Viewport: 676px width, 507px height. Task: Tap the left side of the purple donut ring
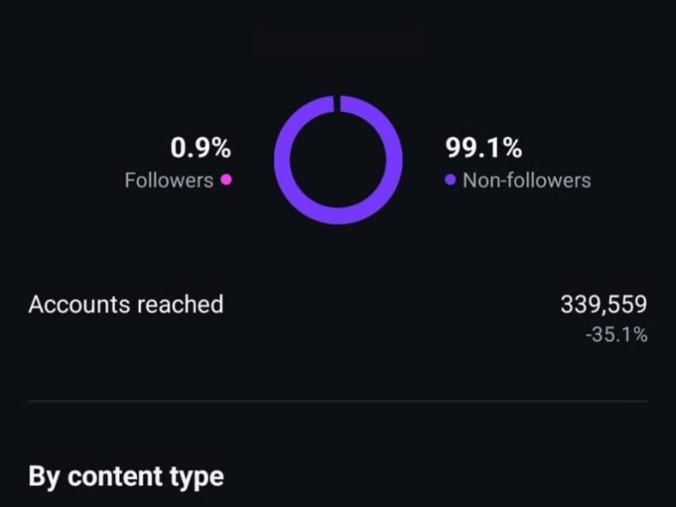(283, 160)
